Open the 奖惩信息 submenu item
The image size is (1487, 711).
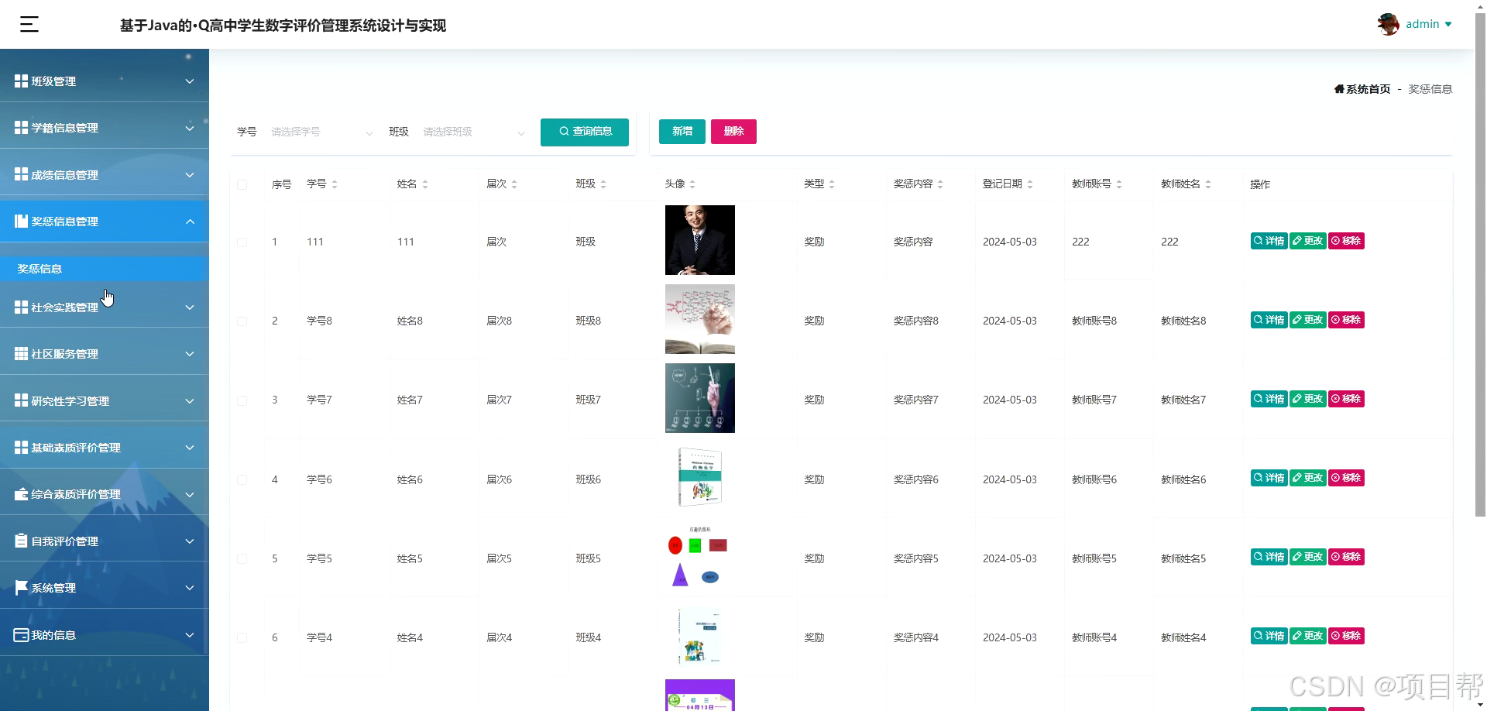(x=105, y=269)
